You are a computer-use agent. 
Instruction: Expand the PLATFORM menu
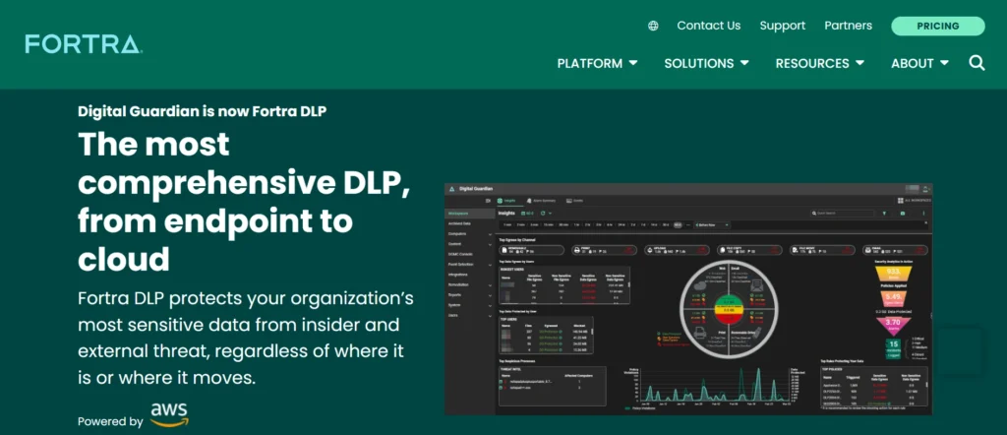coord(597,64)
